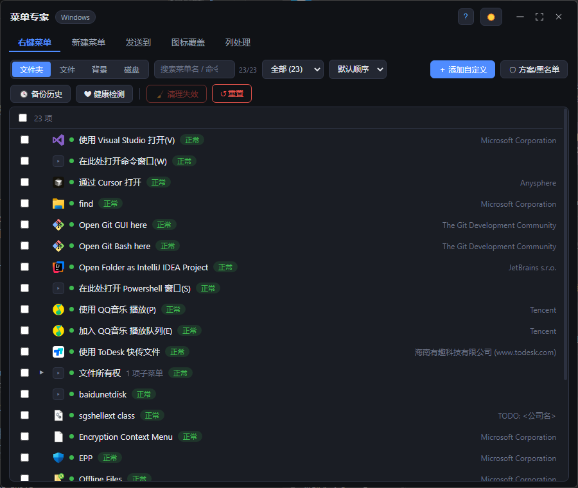Toggle theme with the sun icon
Viewport: 578px width, 488px height.
click(491, 17)
